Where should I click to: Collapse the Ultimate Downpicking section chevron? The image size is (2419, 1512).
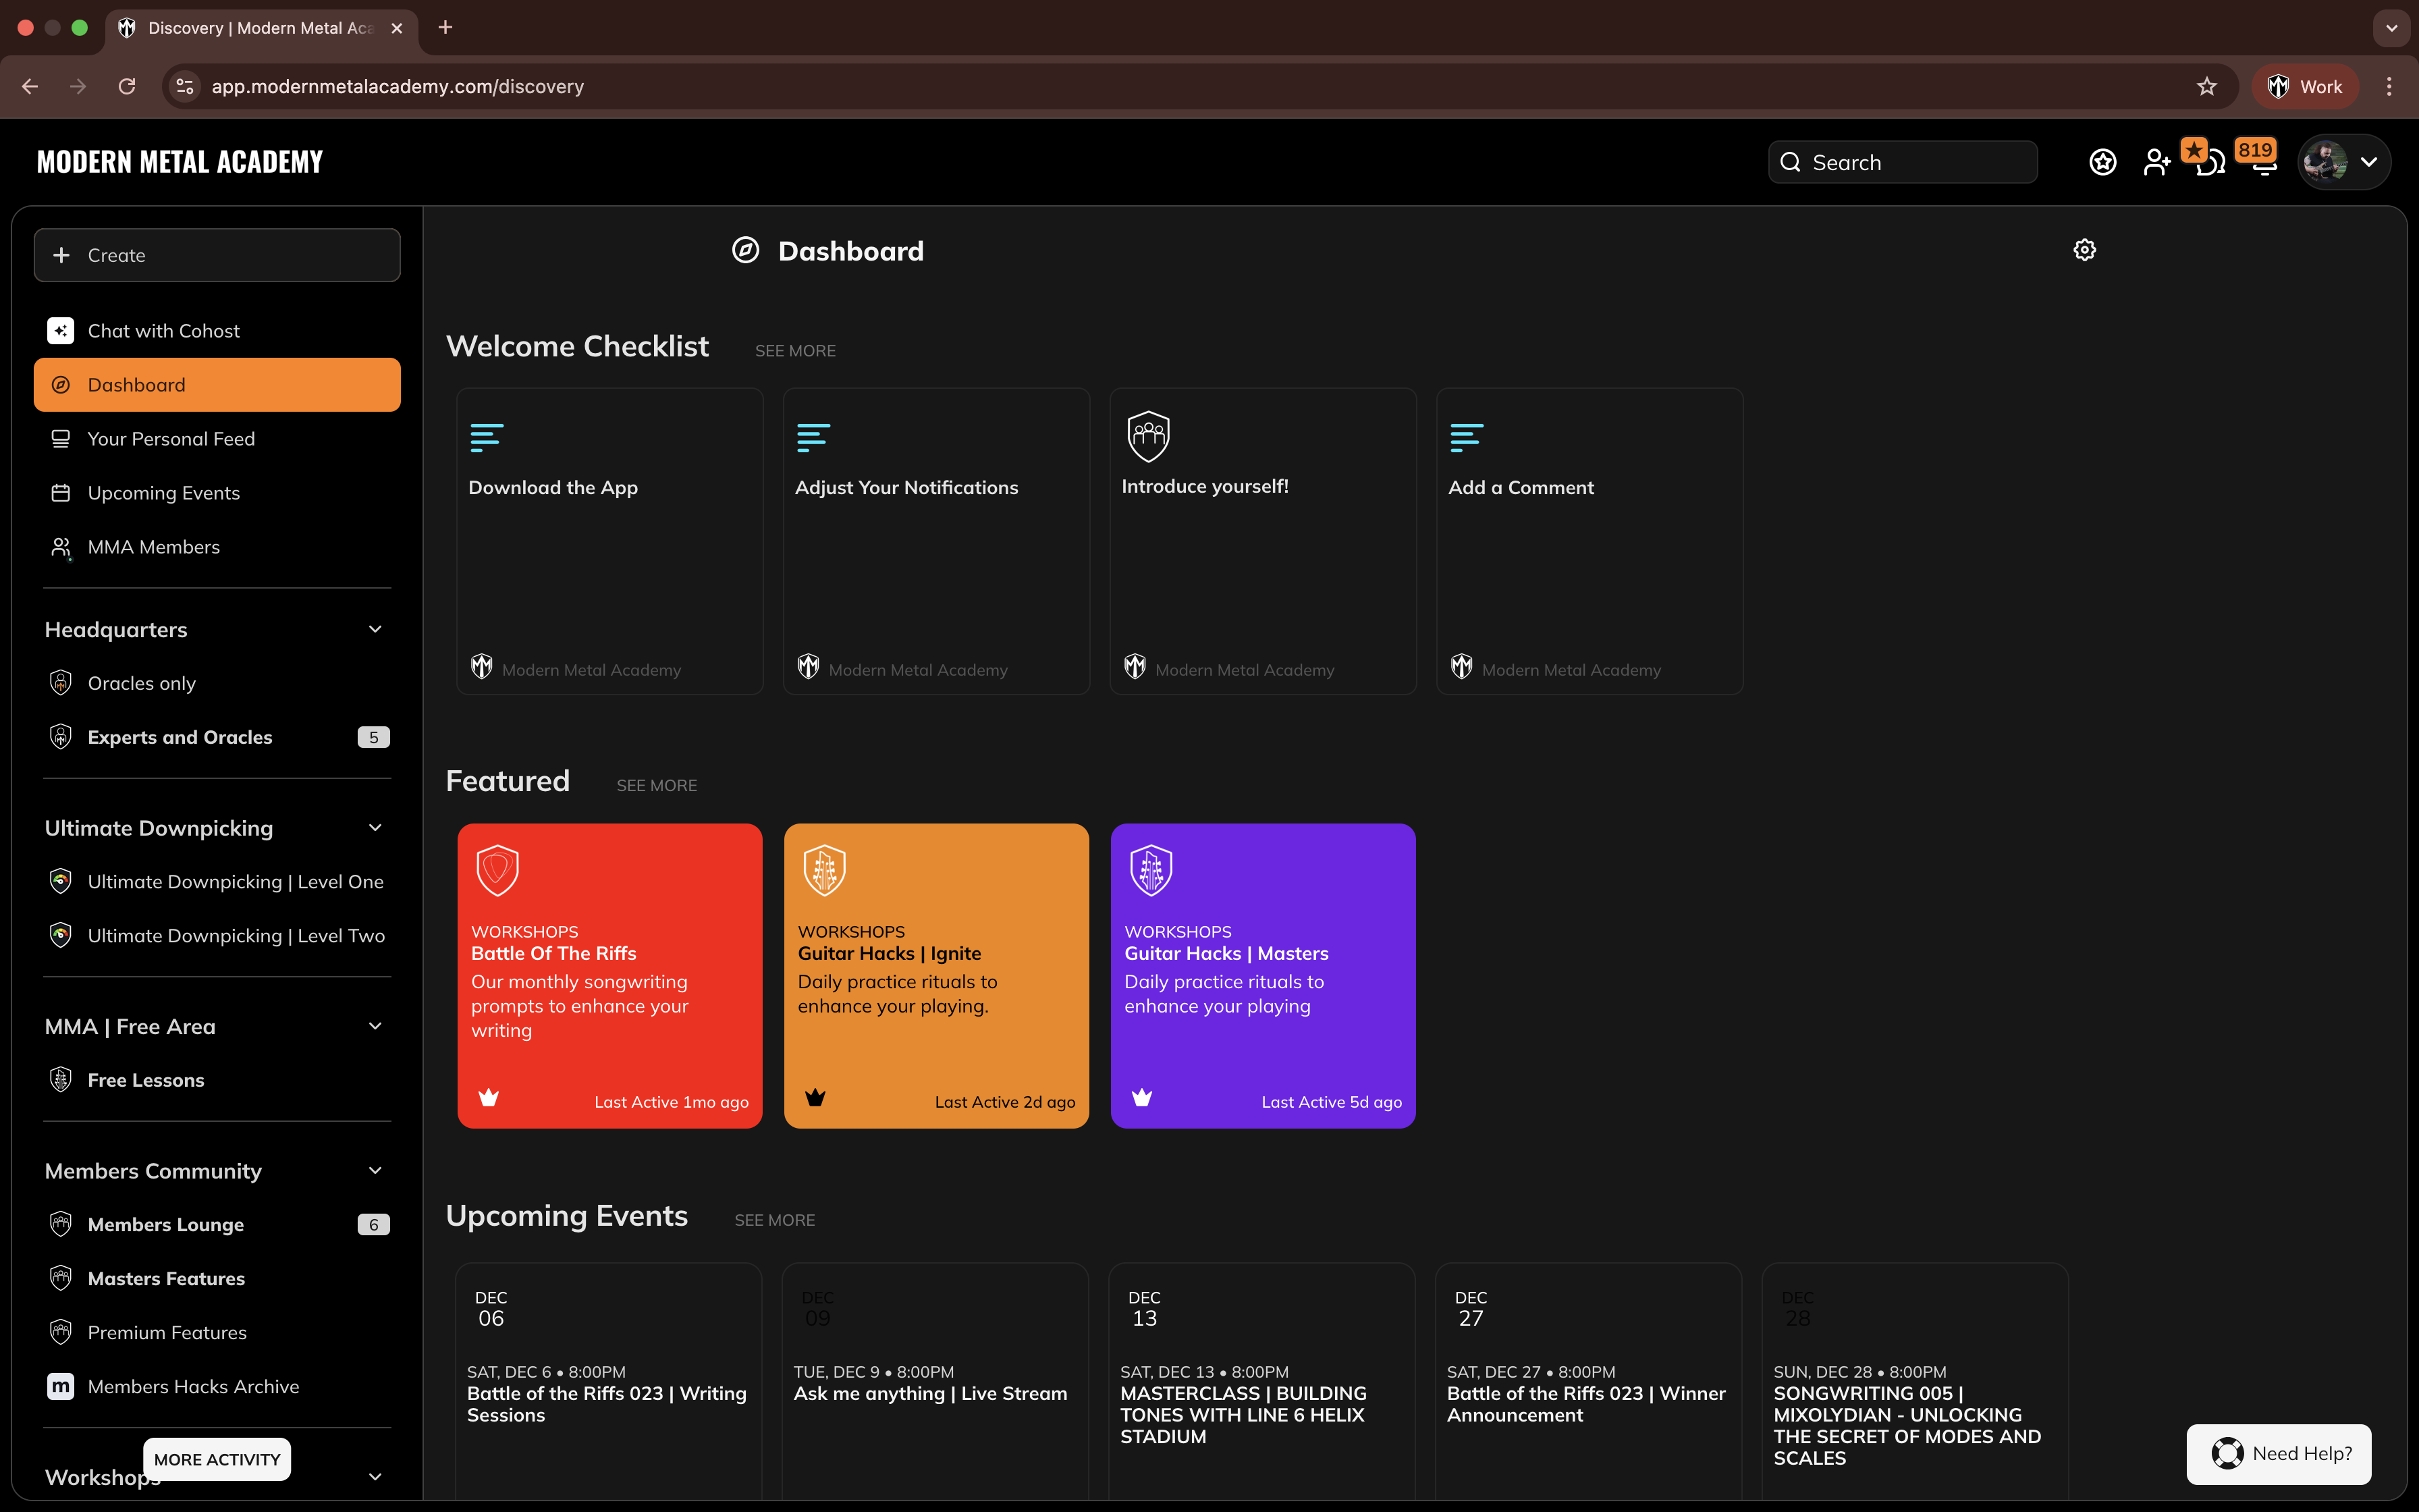coord(375,828)
